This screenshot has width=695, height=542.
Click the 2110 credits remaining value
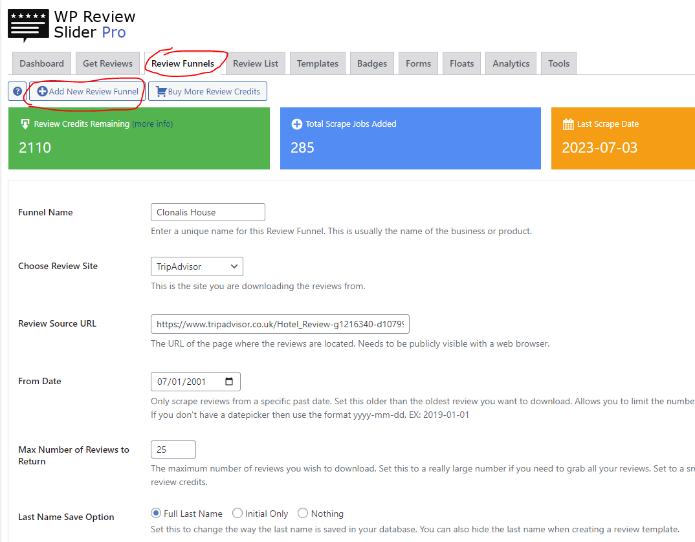[35, 147]
